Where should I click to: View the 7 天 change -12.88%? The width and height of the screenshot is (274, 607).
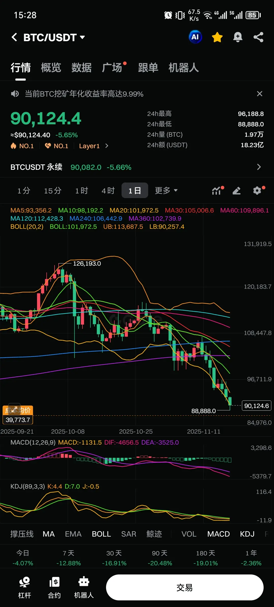68,558
